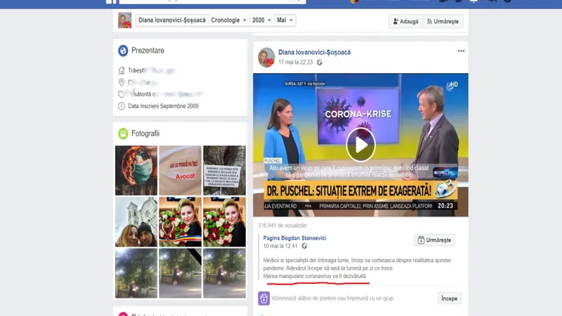562x316 pixels.
Task: Expand the Cronologie dropdown
Action: click(x=228, y=21)
